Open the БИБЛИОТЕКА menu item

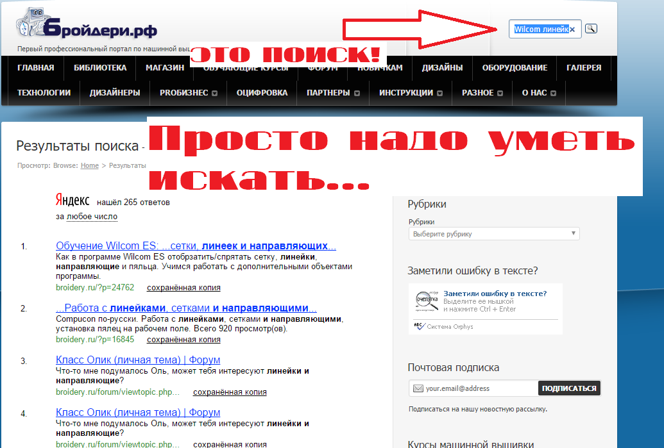click(x=100, y=68)
